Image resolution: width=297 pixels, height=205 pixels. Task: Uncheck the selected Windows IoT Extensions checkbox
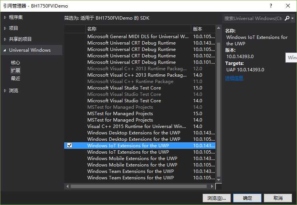click(x=70, y=145)
